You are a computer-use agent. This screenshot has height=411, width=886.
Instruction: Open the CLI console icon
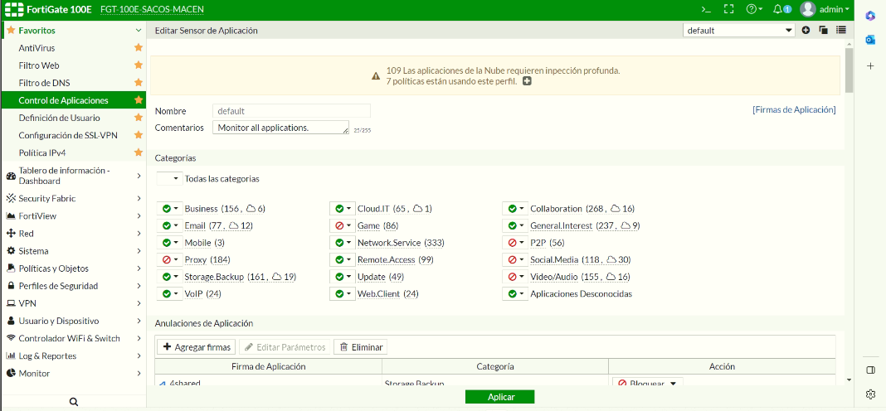click(706, 9)
